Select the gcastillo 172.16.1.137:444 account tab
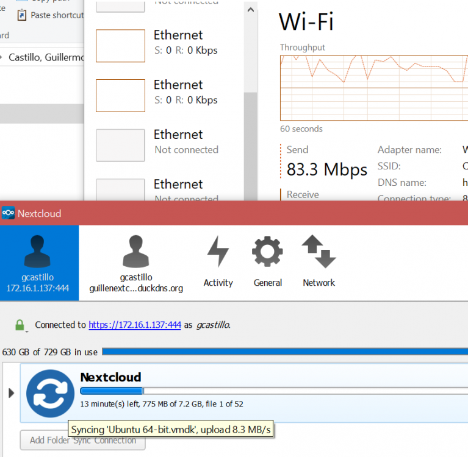 click(x=39, y=263)
